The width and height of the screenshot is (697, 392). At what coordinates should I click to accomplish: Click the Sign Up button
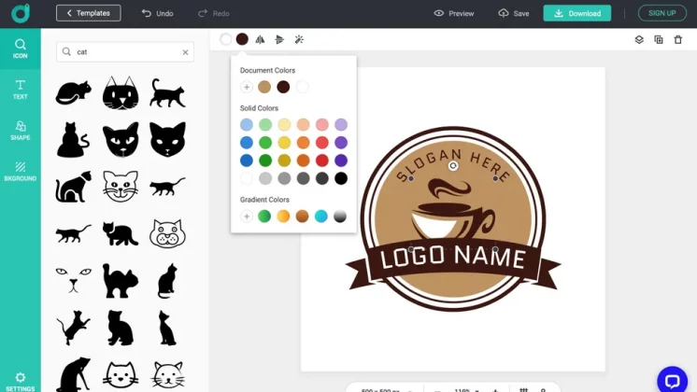coord(661,13)
